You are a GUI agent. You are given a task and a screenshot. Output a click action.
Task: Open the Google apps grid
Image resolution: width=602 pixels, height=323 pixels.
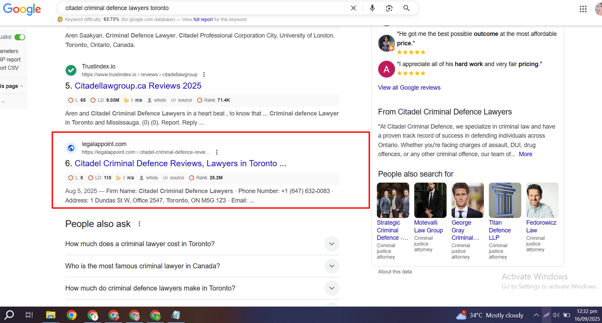tap(583, 9)
